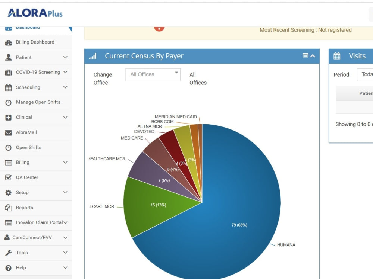Click the Visits panel calendar icon

[337, 56]
